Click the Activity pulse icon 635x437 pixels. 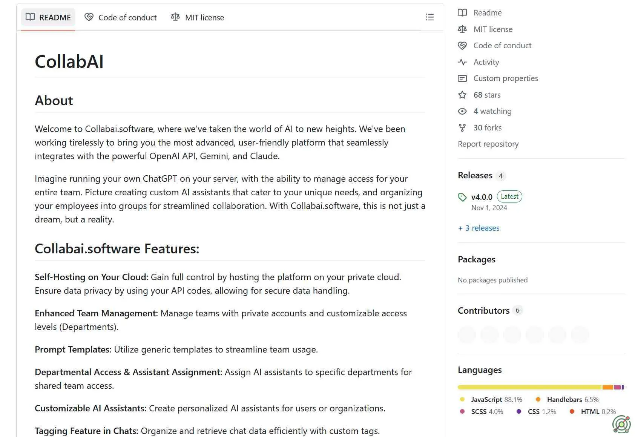(462, 62)
